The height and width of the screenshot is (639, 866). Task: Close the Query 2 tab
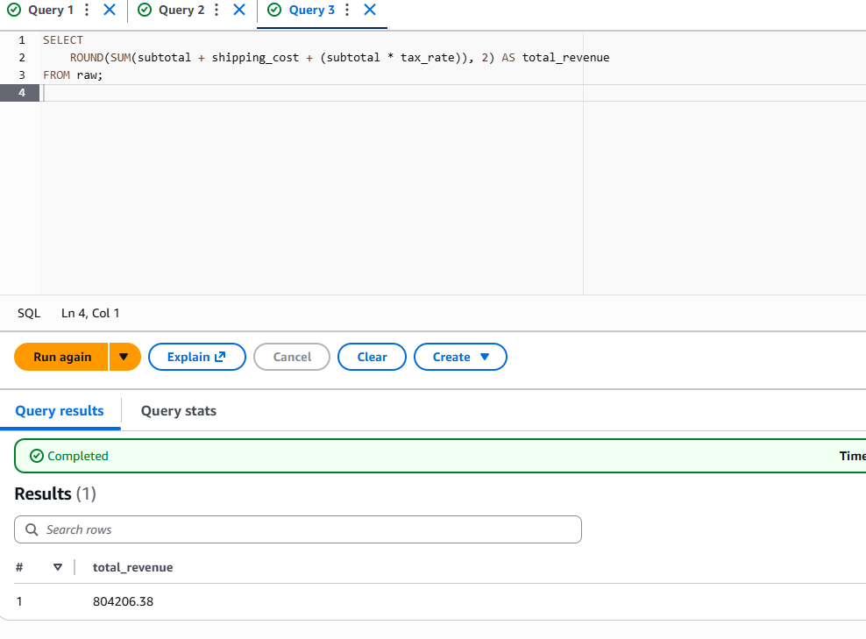point(238,11)
